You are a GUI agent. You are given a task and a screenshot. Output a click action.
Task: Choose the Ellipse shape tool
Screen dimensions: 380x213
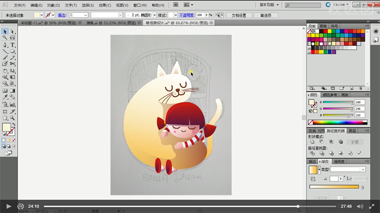(12, 51)
